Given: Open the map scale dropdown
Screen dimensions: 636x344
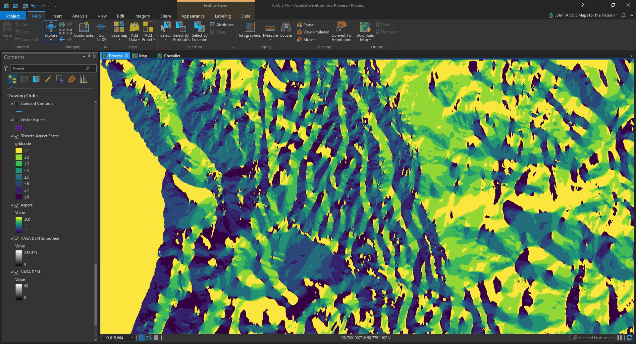Looking at the screenshot, I should 132,338.
